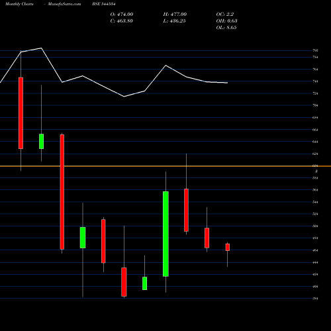Click the 444 price axis label
The height and width of the screenshot is (331, 331).
[315, 262]
